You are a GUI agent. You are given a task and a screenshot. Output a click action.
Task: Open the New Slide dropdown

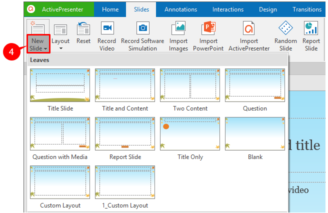coord(38,44)
